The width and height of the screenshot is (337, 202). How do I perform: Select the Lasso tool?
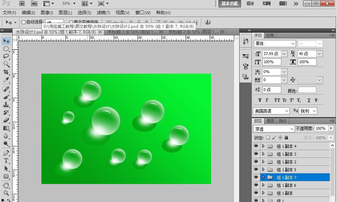(6, 56)
